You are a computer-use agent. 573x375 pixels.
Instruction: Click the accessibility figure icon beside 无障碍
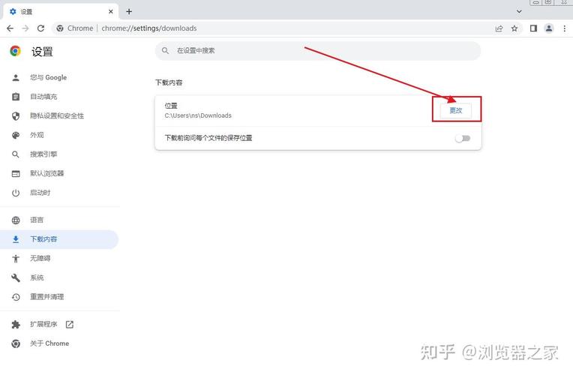[16, 259]
